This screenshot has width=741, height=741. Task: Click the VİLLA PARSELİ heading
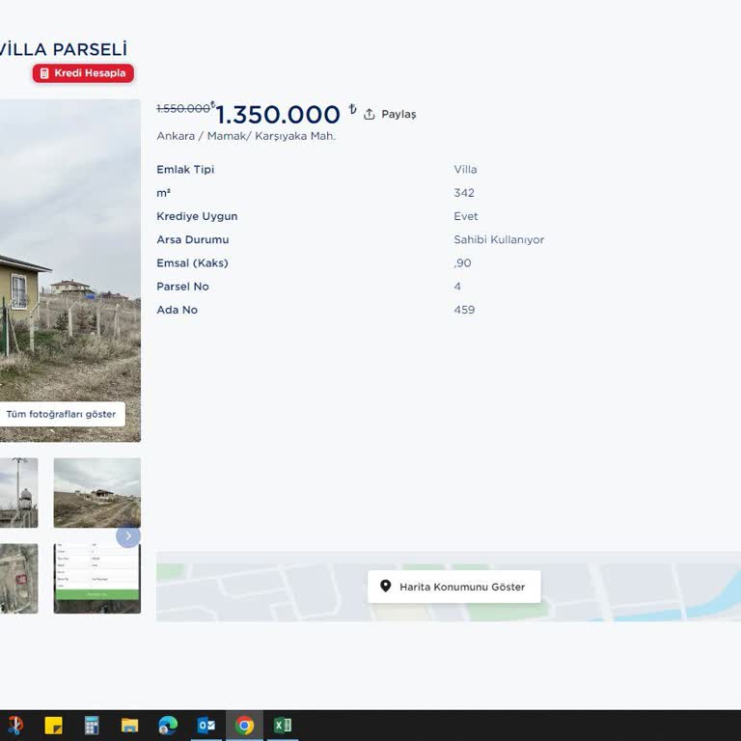point(64,49)
